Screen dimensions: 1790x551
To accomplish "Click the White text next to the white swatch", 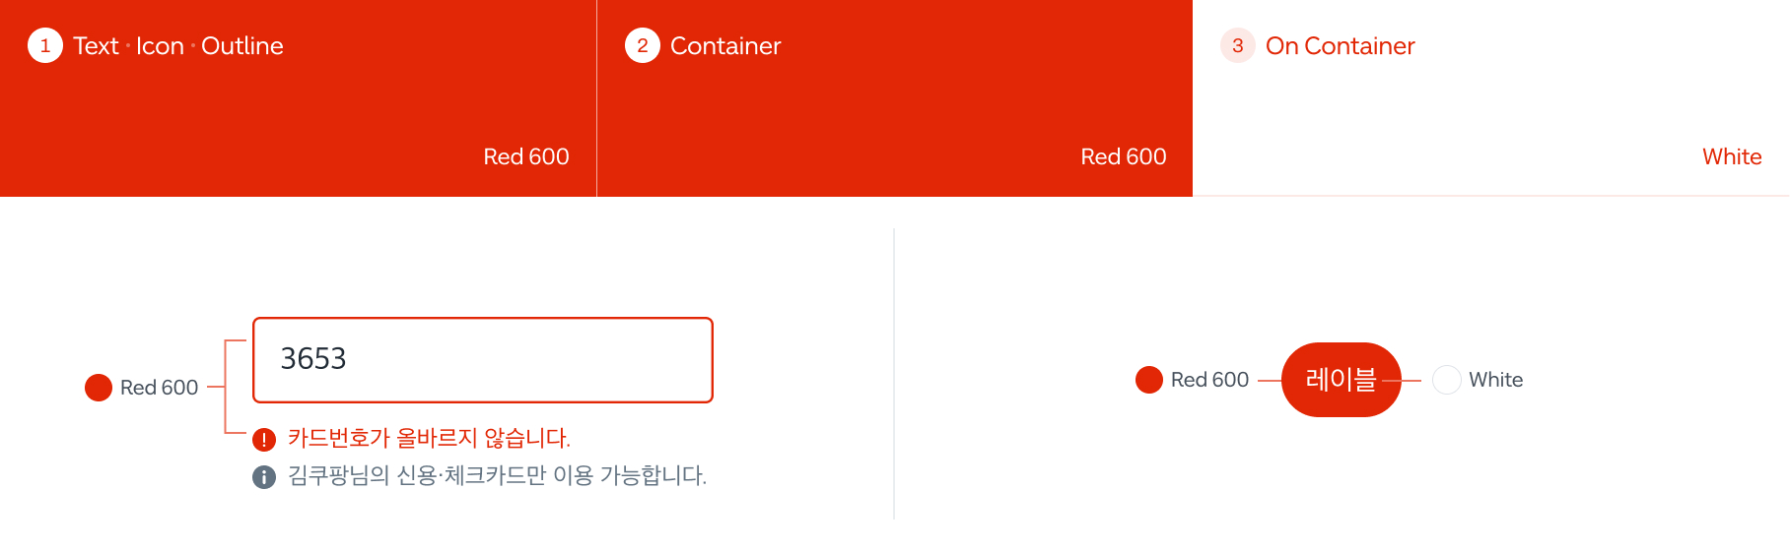I will click(1495, 380).
